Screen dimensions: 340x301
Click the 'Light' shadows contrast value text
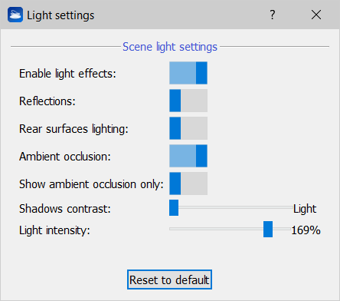tap(305, 209)
